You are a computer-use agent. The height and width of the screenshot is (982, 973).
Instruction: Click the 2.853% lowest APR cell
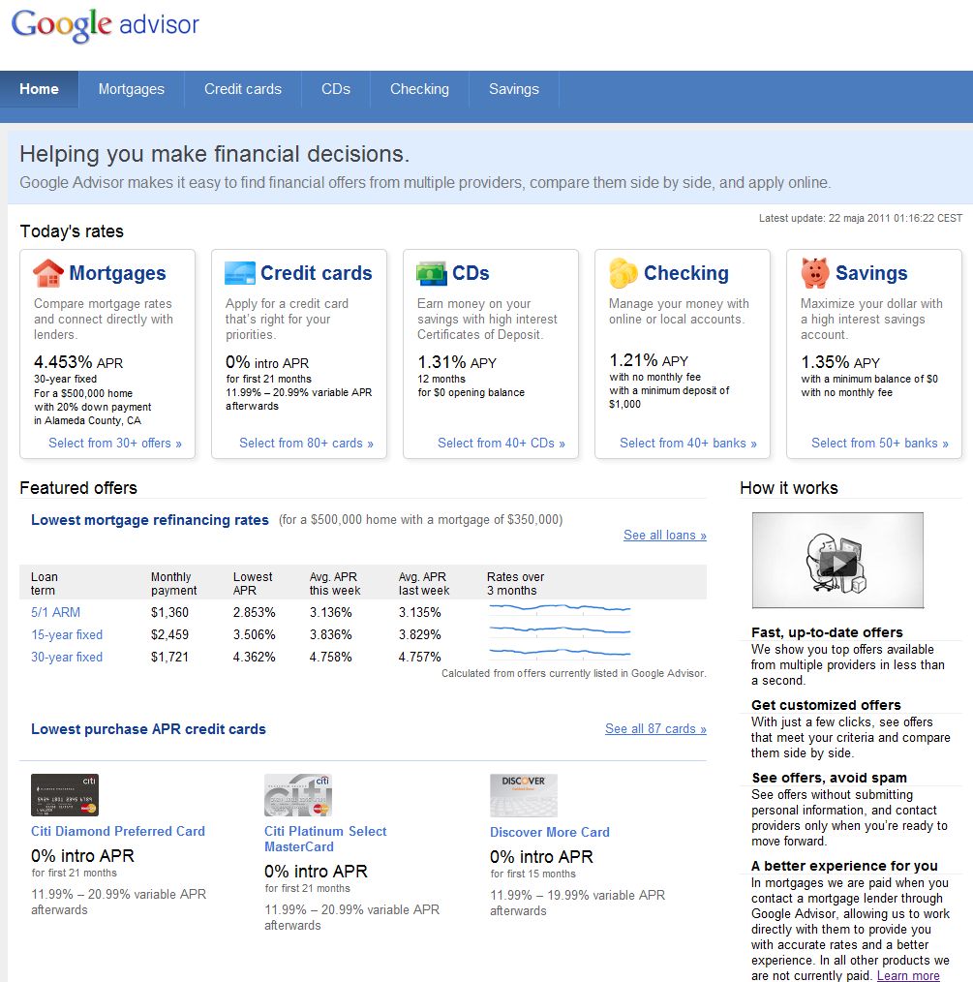(255, 612)
